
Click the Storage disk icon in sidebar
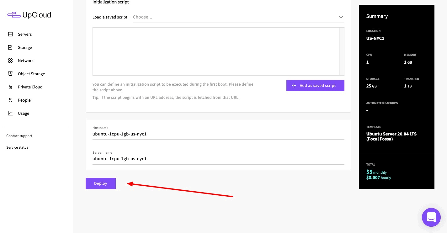point(10,47)
